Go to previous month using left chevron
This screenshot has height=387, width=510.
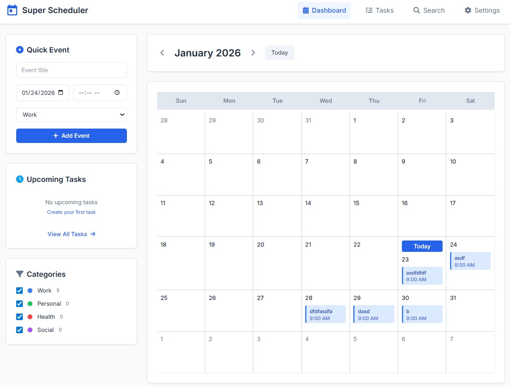(x=162, y=52)
